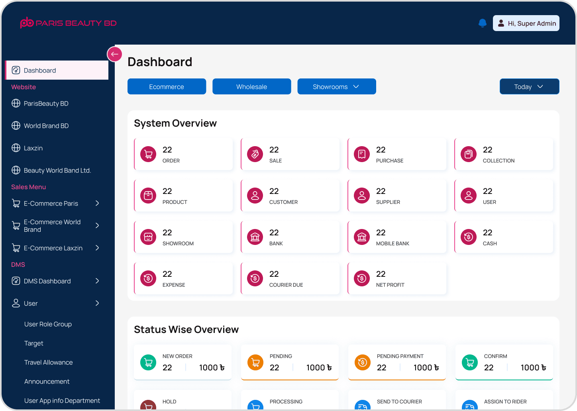The height and width of the screenshot is (411, 577).
Task: Click the Sale tag icon
Action: pyautogui.click(x=255, y=154)
